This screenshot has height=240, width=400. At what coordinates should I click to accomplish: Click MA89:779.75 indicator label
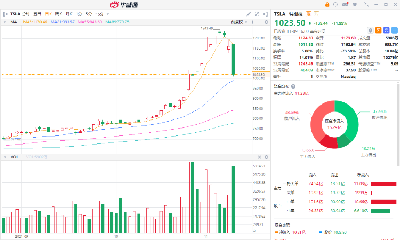pos(117,22)
